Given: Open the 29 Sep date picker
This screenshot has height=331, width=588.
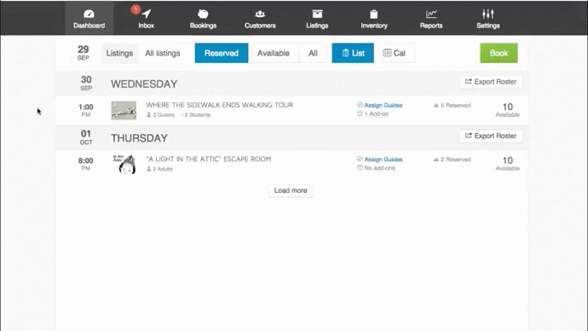Looking at the screenshot, I should 84,53.
